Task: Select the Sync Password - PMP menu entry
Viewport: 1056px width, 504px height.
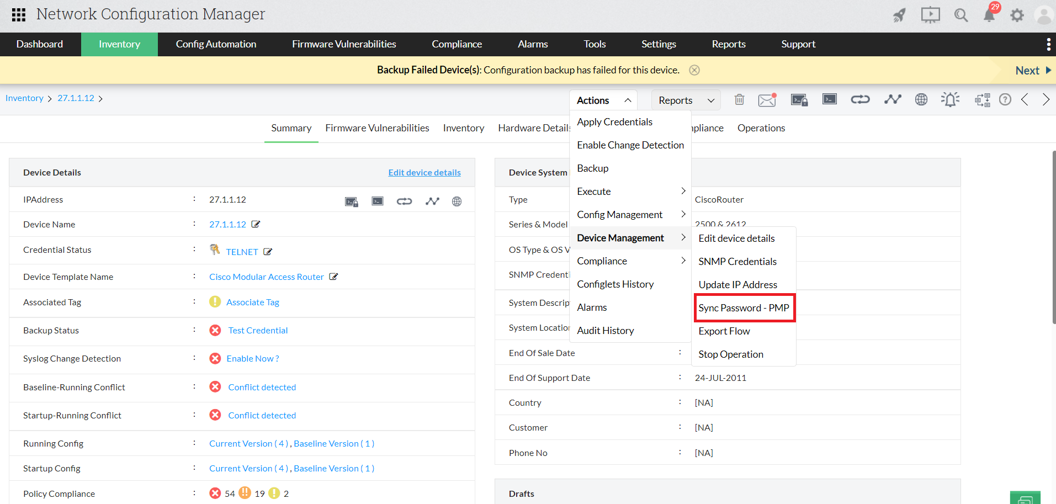Action: (744, 307)
